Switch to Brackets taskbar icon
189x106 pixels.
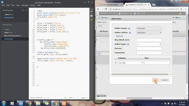point(21,103)
